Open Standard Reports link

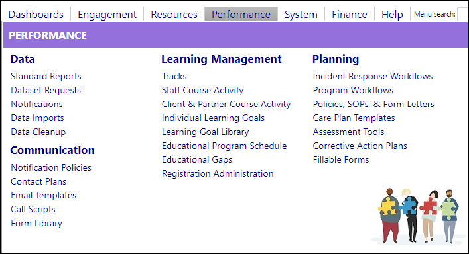click(x=46, y=76)
